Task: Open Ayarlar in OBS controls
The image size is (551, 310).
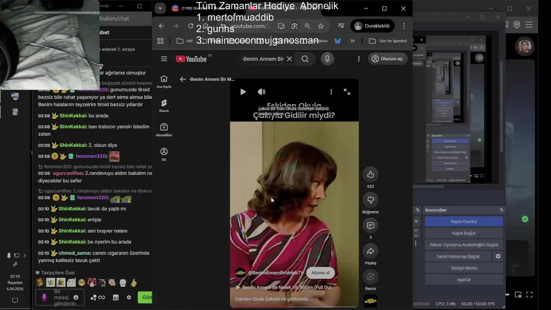Action: point(464,279)
